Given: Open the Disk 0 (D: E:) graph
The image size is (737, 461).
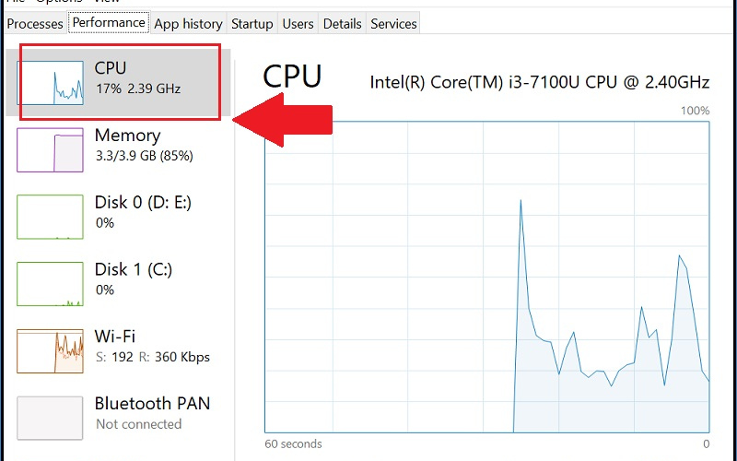Looking at the screenshot, I should (x=51, y=217).
